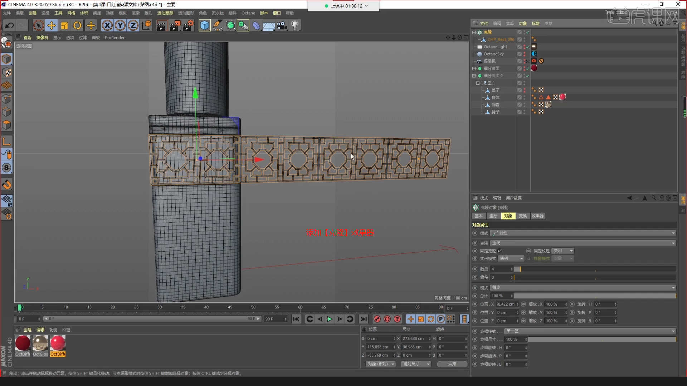Open 步幅模式 单一值 dropdown
Screen dimensions: 687x386
[590, 331]
